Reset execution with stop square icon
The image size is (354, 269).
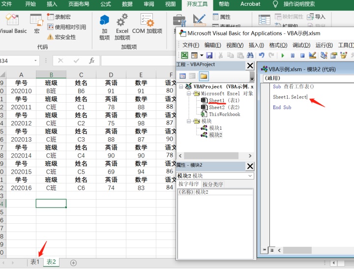tap(302, 56)
